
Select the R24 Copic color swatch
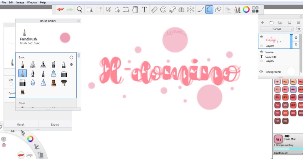[278, 97]
